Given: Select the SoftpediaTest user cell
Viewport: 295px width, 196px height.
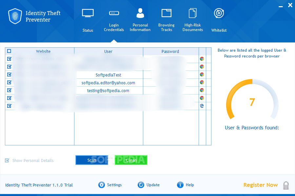Looking at the screenshot, I should pyautogui.click(x=108, y=75).
